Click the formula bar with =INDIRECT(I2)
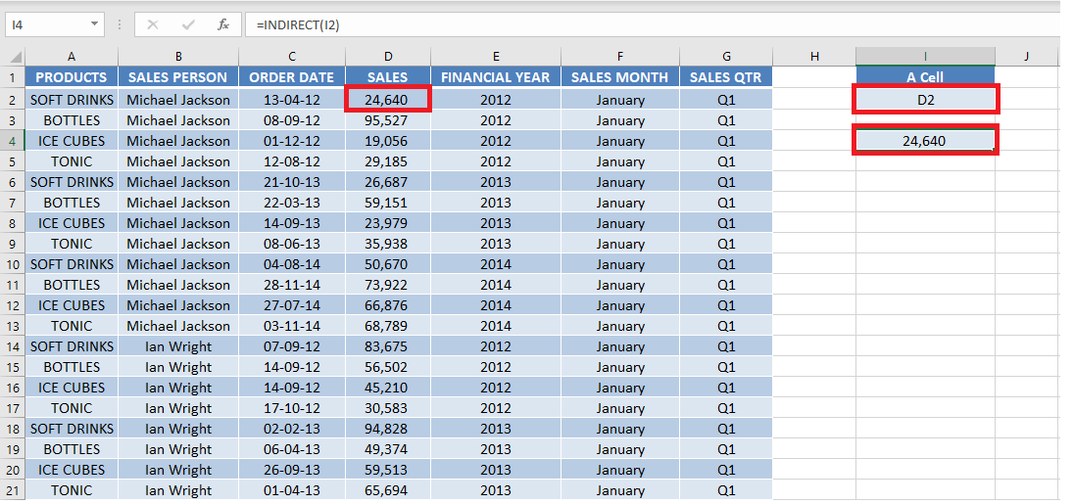The height and width of the screenshot is (504, 1074). [655, 25]
